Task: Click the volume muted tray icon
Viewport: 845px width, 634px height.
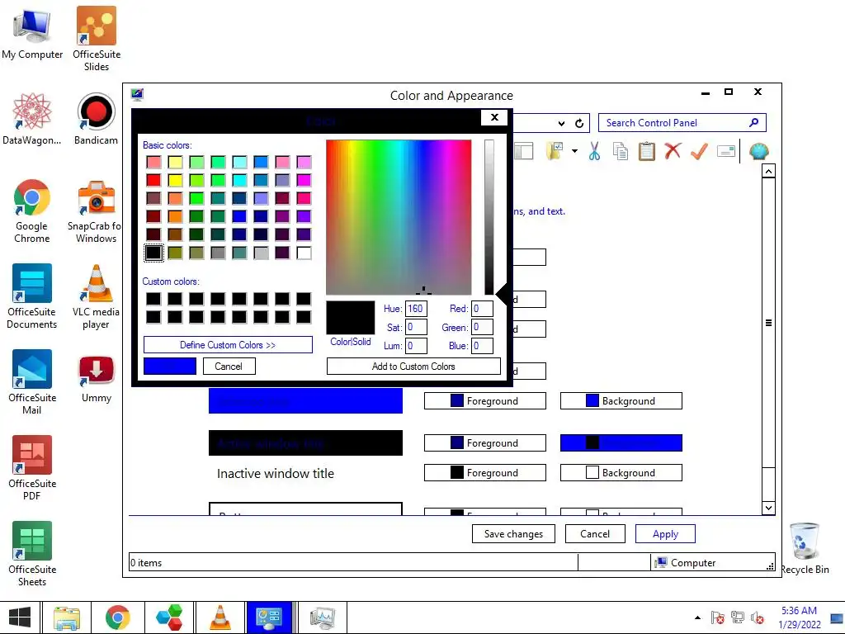Action: click(758, 617)
